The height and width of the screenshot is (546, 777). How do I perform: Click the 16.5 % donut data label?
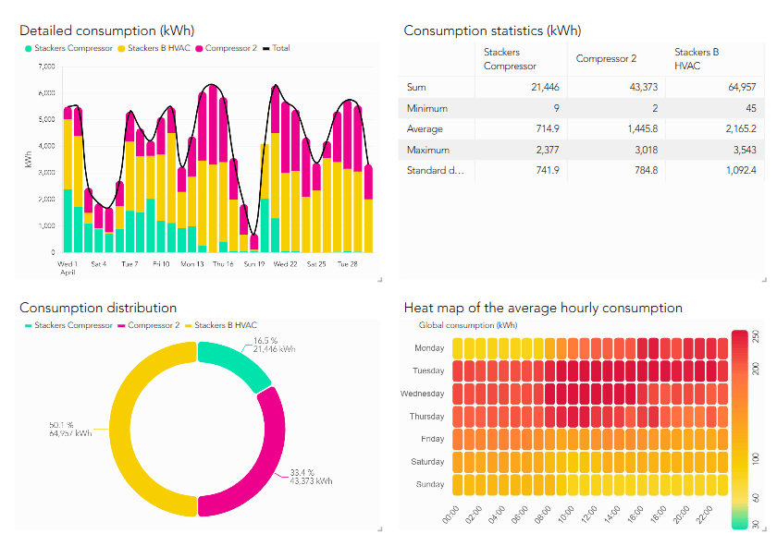(x=274, y=345)
